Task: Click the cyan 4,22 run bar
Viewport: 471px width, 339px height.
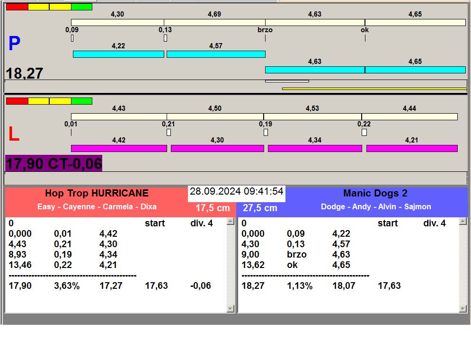Action: coord(118,54)
